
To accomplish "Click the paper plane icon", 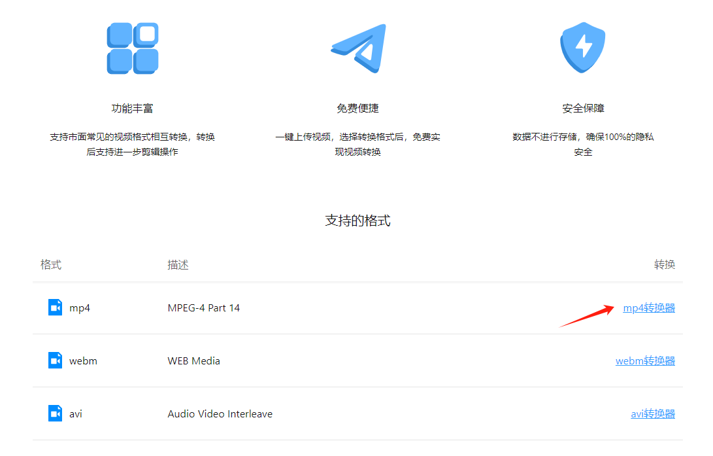I will click(x=359, y=48).
